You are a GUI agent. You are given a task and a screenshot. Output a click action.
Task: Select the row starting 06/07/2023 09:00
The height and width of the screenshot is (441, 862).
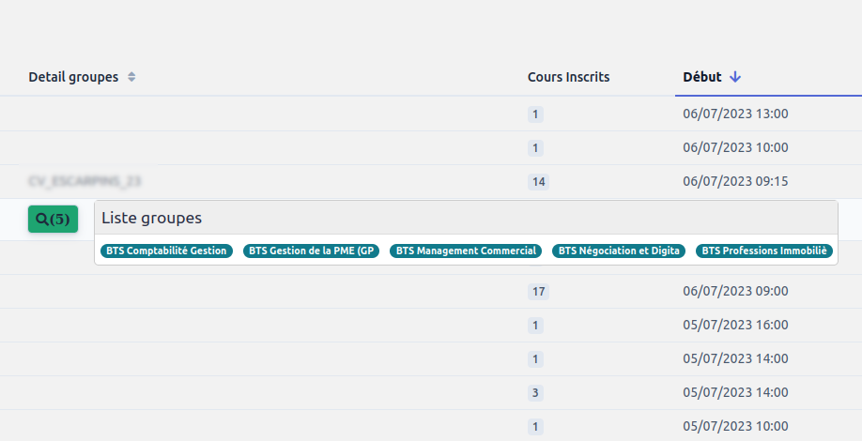[x=735, y=292]
